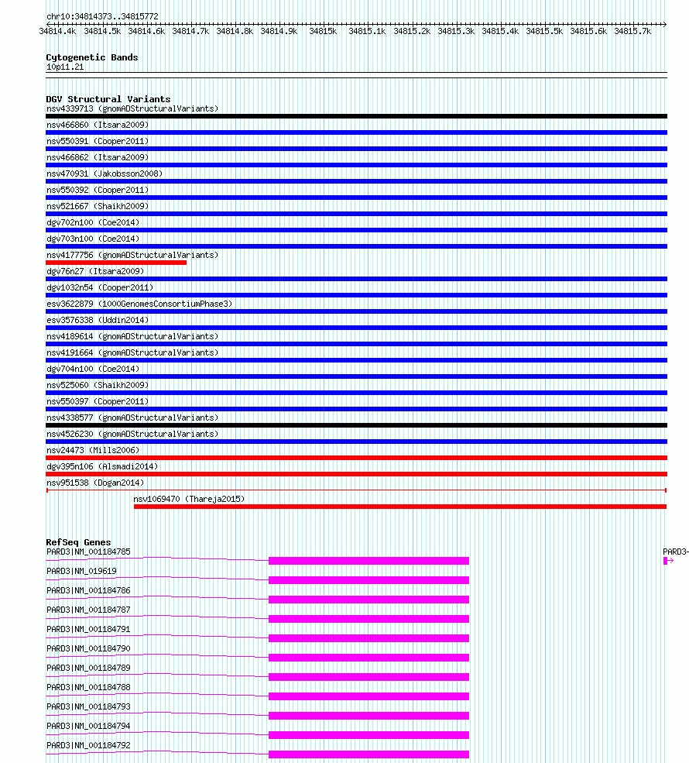689x763 pixels.
Task: Click the magenta exon block of NM_001184785
Action: (x=368, y=561)
